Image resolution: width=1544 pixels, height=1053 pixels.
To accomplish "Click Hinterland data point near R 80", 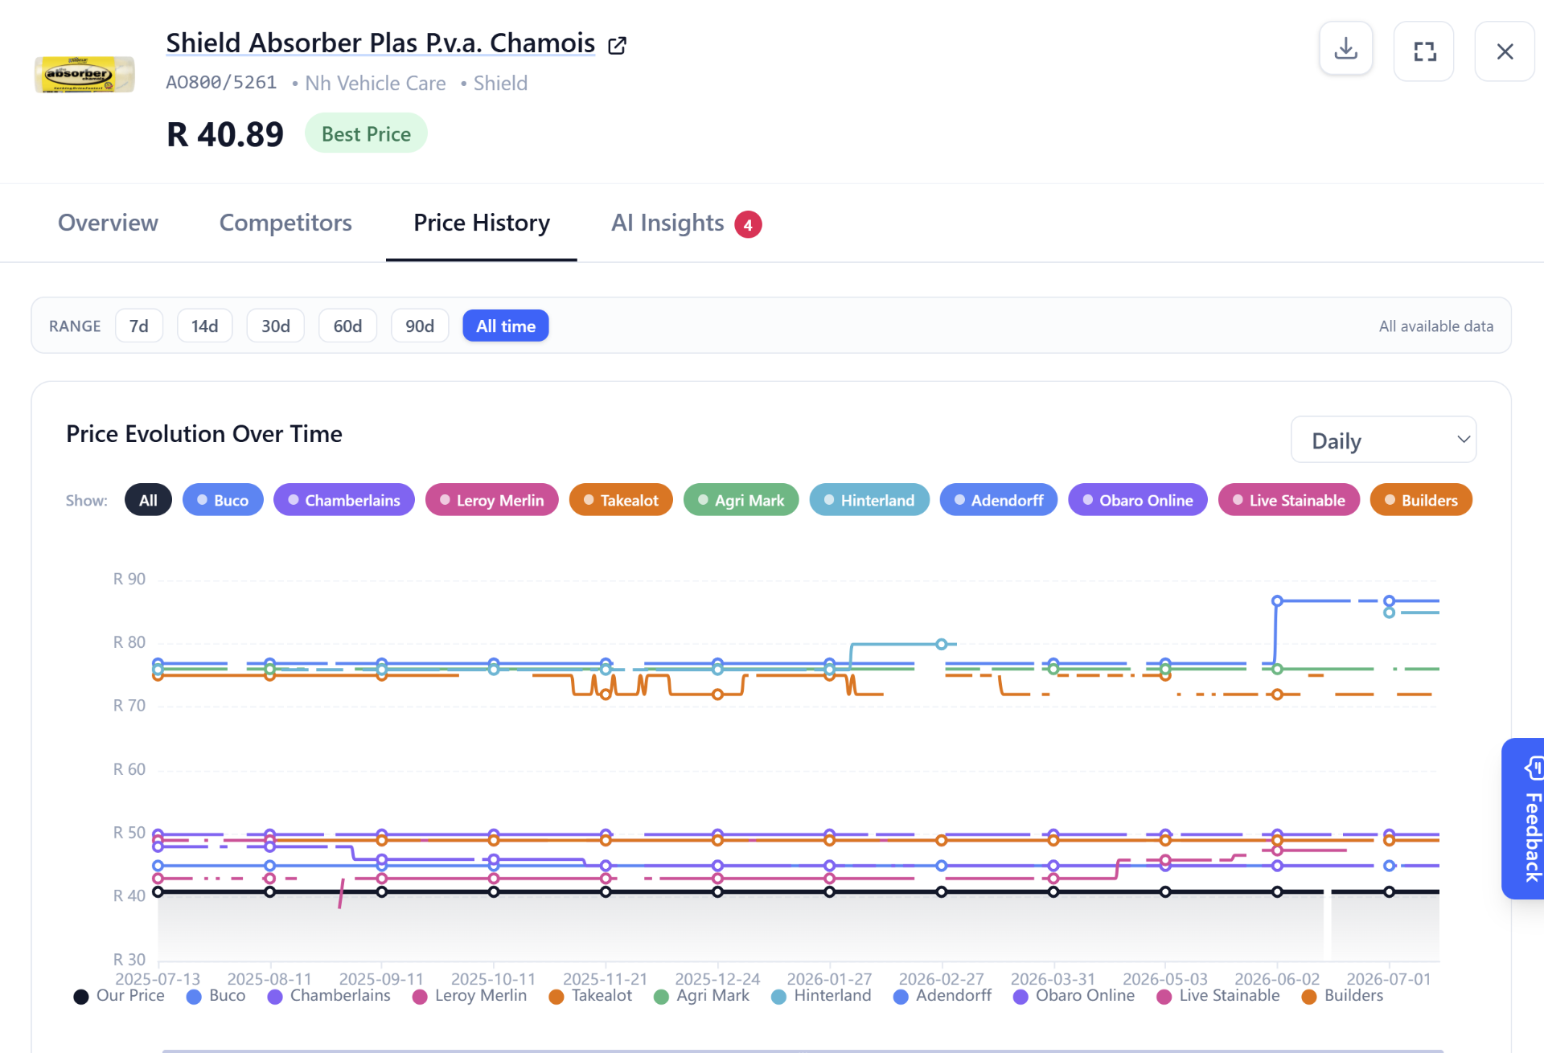I will 941,644.
